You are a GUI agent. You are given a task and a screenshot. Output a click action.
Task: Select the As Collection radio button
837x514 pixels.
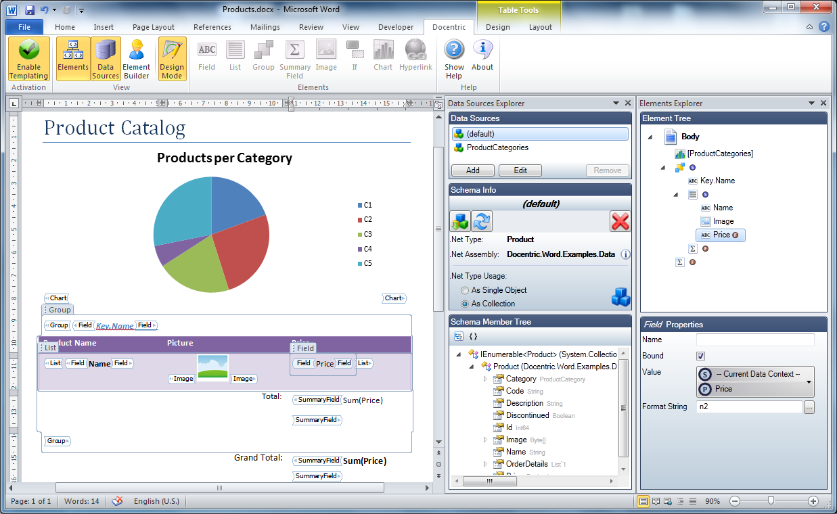[x=465, y=304]
